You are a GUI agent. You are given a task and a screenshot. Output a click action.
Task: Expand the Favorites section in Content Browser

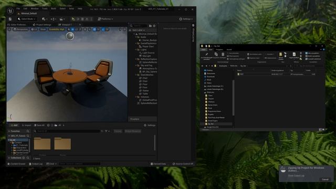pos(9,131)
